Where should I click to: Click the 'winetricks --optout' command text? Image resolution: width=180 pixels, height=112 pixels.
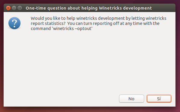(72, 29)
